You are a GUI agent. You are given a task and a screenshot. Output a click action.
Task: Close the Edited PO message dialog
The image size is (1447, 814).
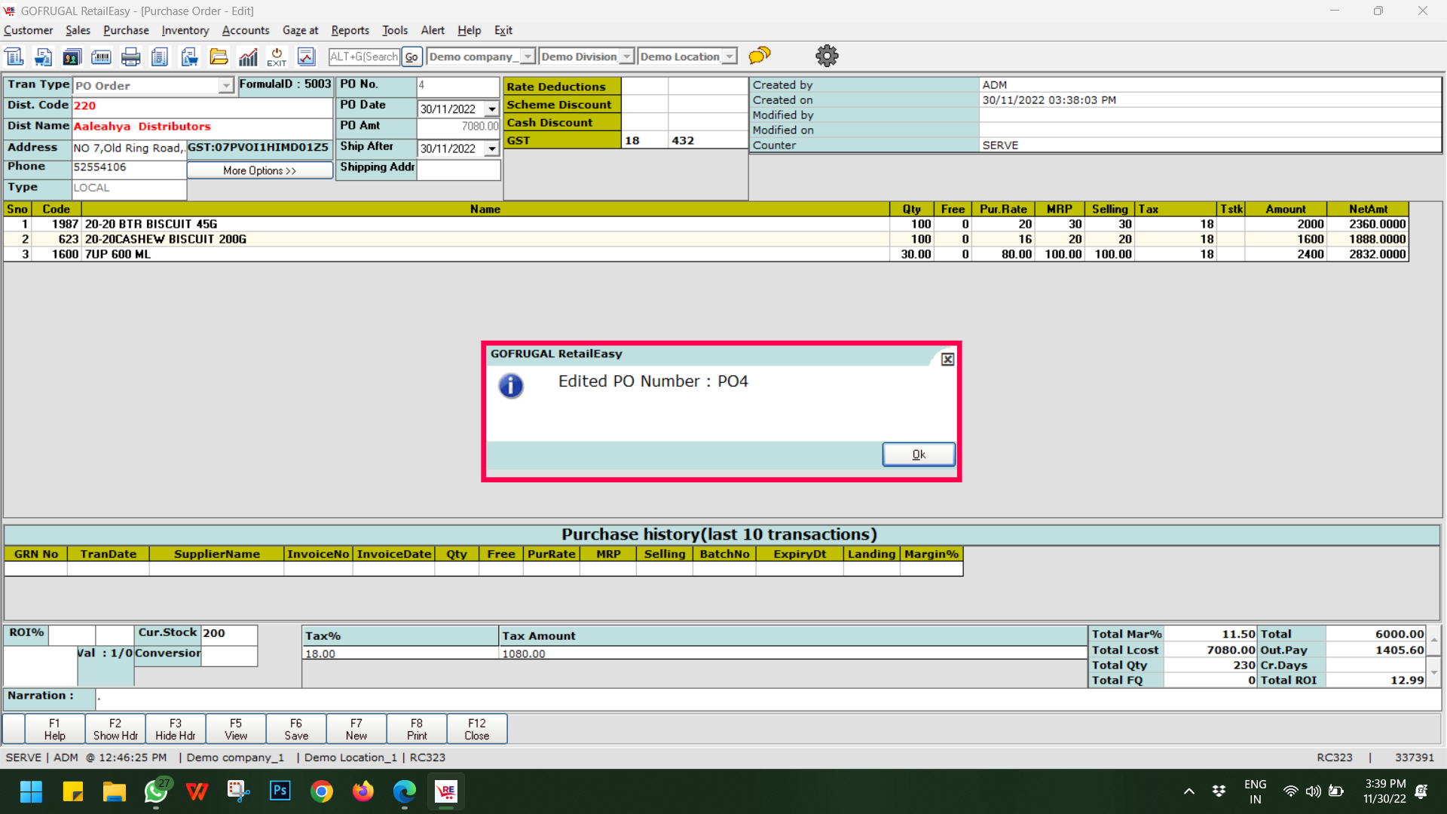(947, 360)
